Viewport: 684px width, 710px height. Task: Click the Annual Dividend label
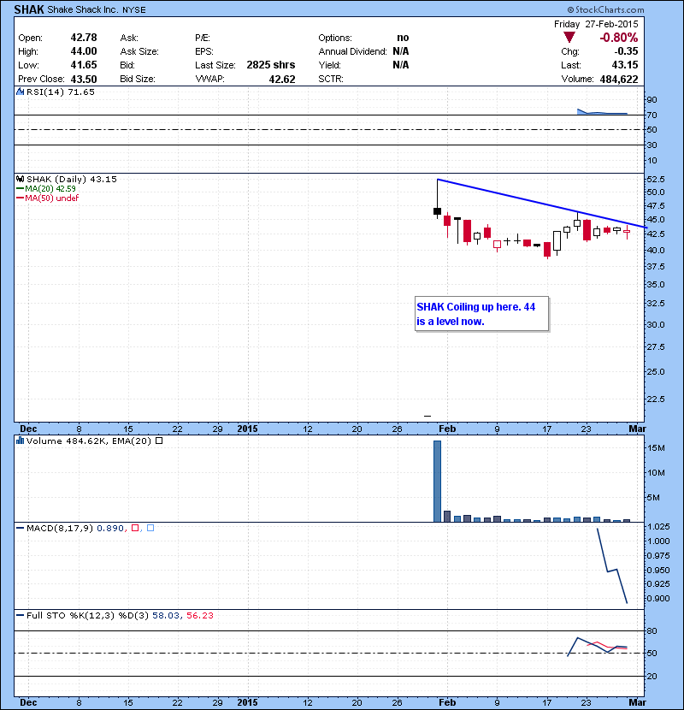pyautogui.click(x=352, y=51)
